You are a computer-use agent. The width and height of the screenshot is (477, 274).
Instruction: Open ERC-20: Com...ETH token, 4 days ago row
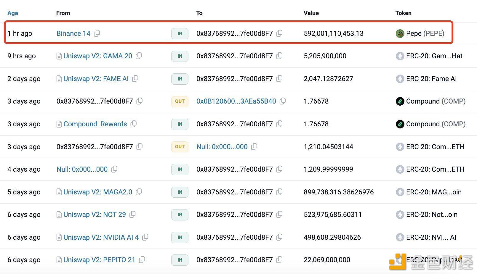click(x=435, y=169)
